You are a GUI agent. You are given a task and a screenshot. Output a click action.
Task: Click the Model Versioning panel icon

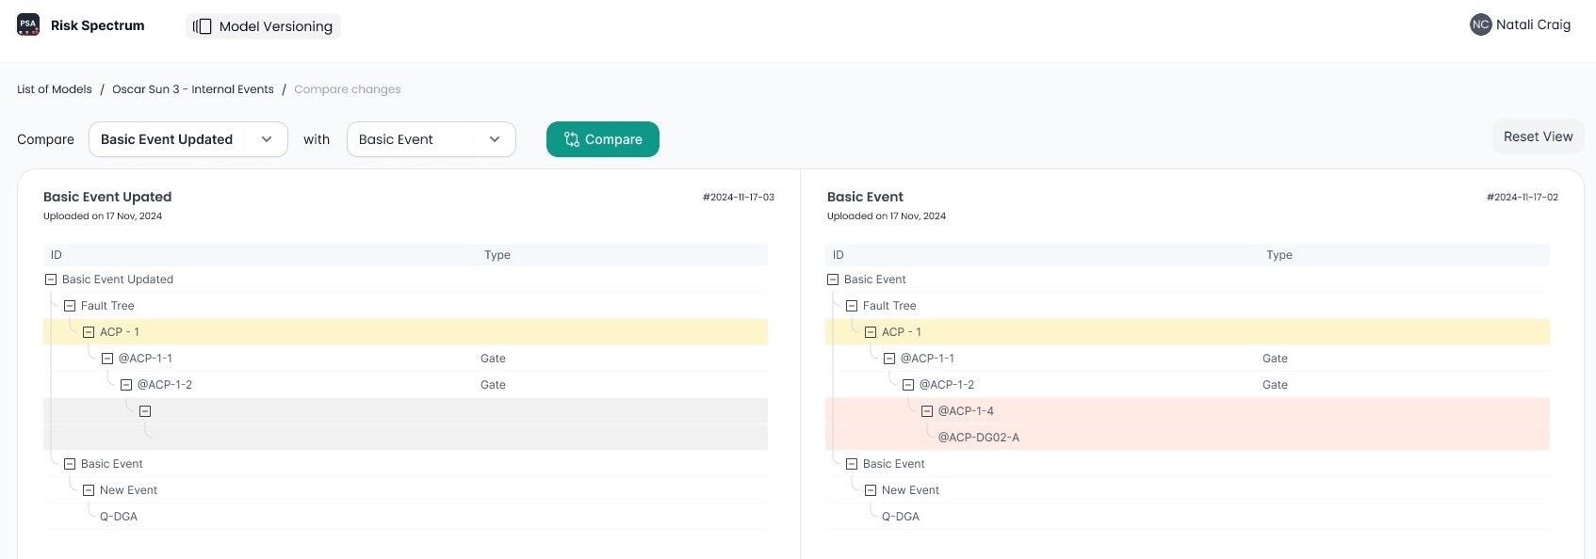pyautogui.click(x=203, y=26)
